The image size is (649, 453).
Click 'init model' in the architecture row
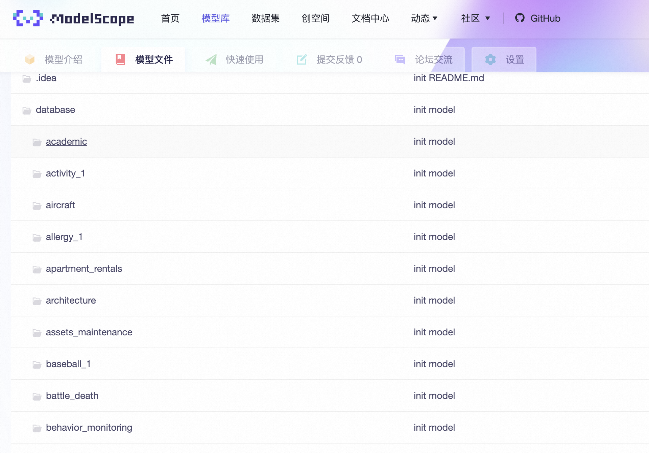434,301
